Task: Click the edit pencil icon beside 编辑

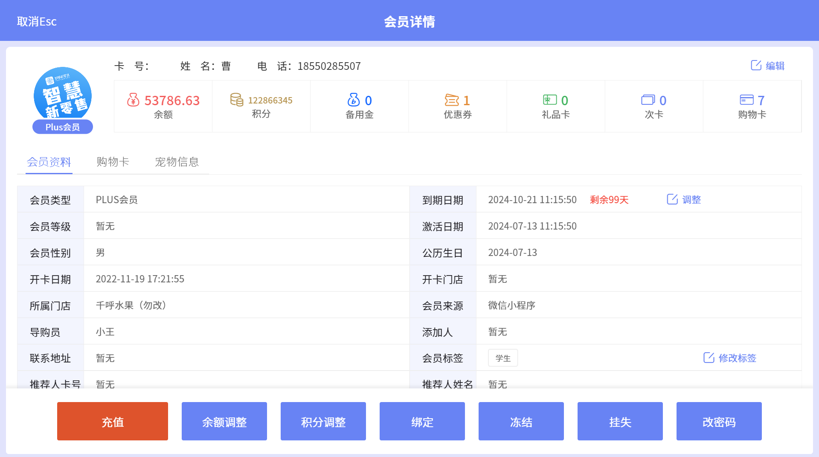Action: 756,65
